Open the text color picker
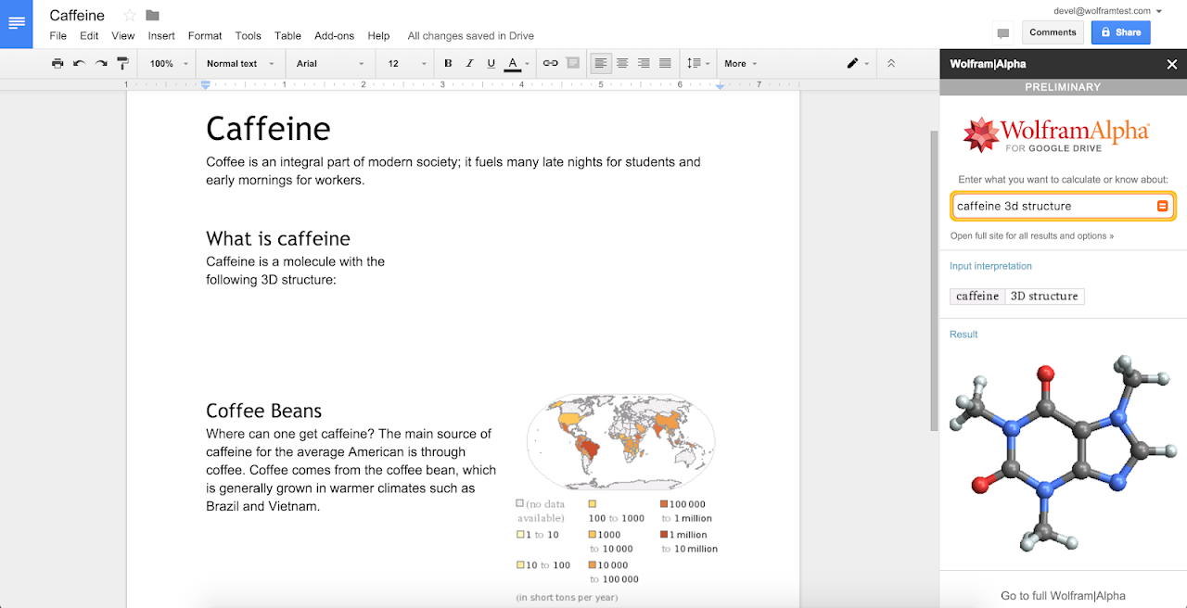 (x=514, y=64)
